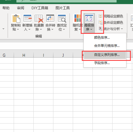Image resolution: width=133 pixels, height=132 pixels.
Task: Select 自定义序列排序... menu entry
Action: (105, 55)
